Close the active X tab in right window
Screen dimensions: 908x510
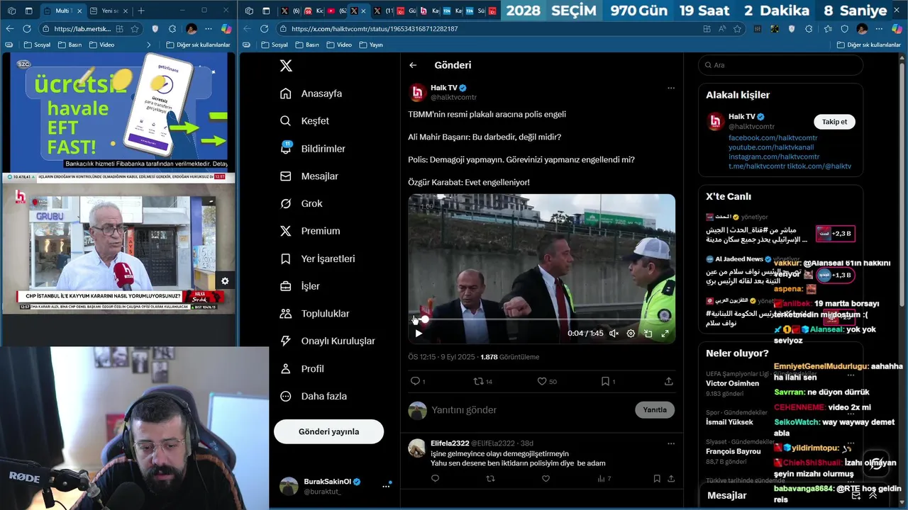pos(364,11)
